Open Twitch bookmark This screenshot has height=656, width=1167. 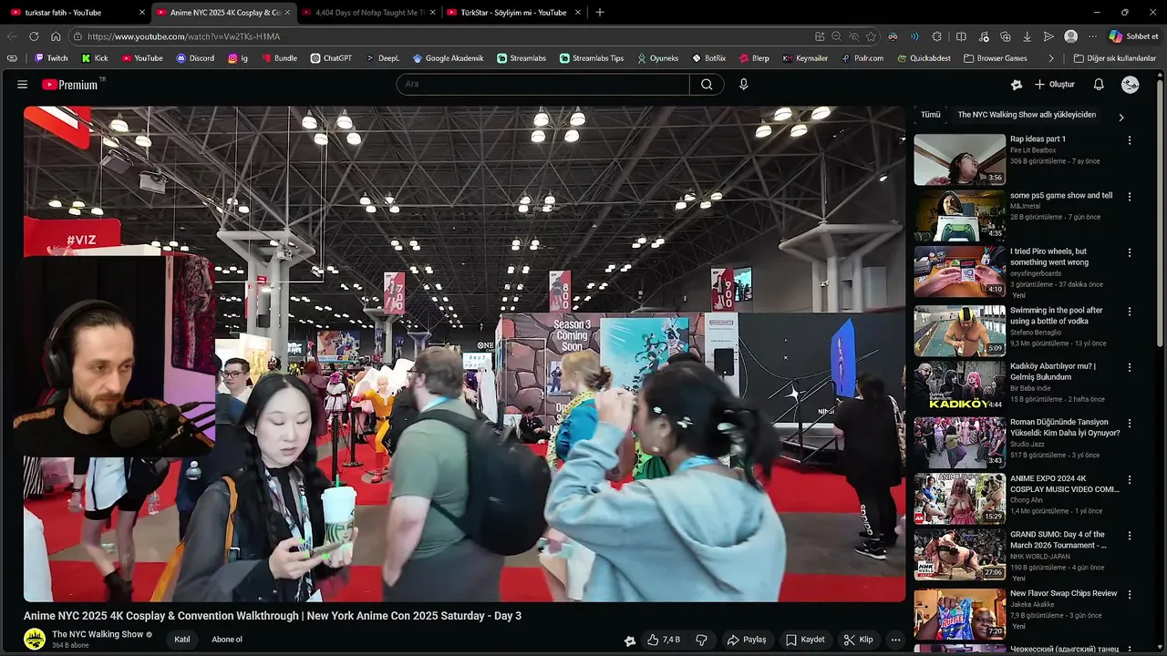pyautogui.click(x=51, y=58)
